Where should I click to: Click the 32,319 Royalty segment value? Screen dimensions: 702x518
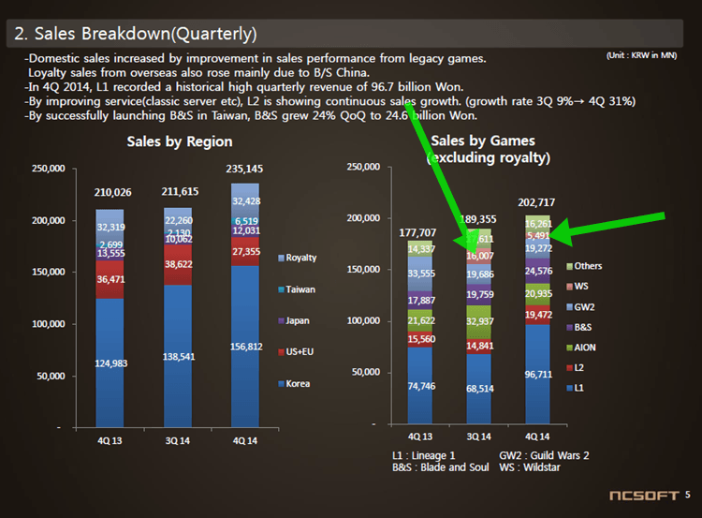(111, 227)
